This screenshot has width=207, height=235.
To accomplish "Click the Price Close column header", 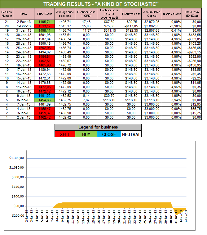I will [45, 14].
